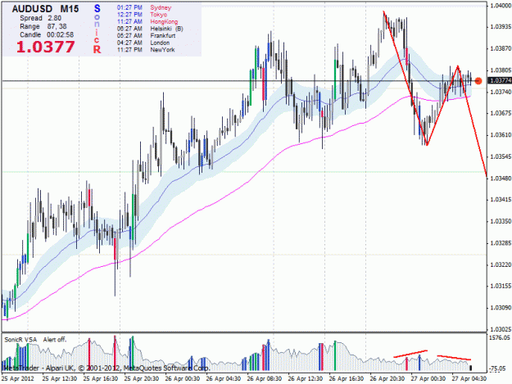Click the 27 Apr 04:30 time label
Screen dimensions: 512x384
point(469,378)
